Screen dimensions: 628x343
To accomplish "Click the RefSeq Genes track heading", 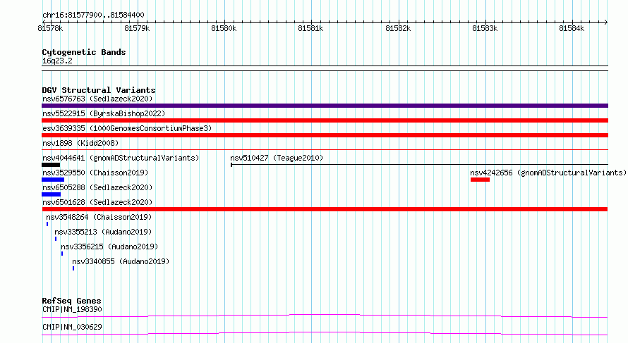I will tap(72, 301).
